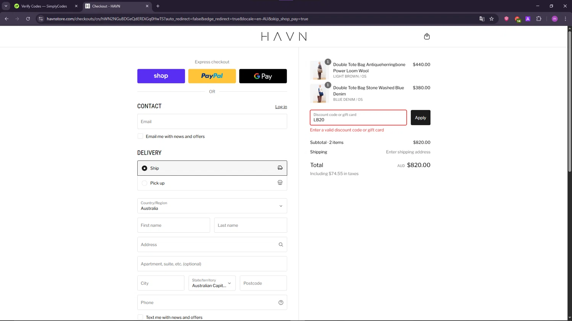Click the Postcode field
This screenshot has height=321, width=572.
263,283
